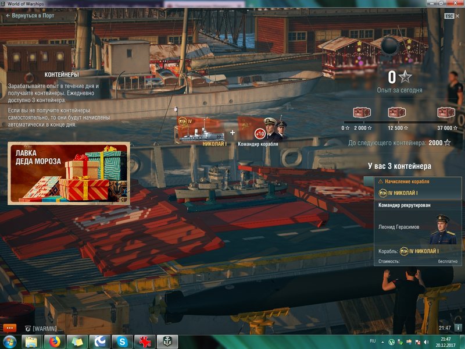Open the 'Начисление корабля' notification
This screenshot has width=465, height=349.
tap(418, 188)
